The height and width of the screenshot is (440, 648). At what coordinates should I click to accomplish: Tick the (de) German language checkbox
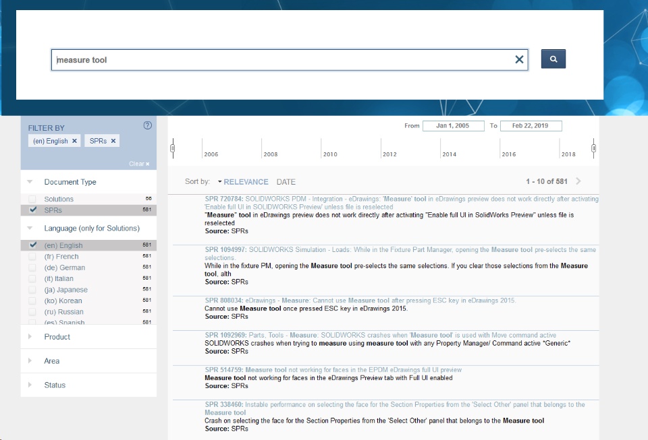32,268
